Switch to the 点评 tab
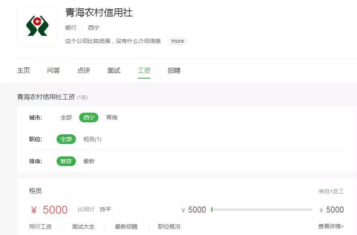This screenshot has height=235, width=357. [83, 70]
